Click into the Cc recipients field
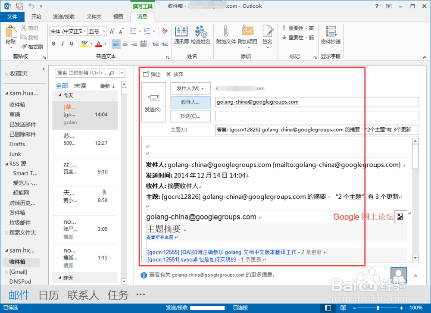This screenshot has height=313, width=431. [x=317, y=116]
